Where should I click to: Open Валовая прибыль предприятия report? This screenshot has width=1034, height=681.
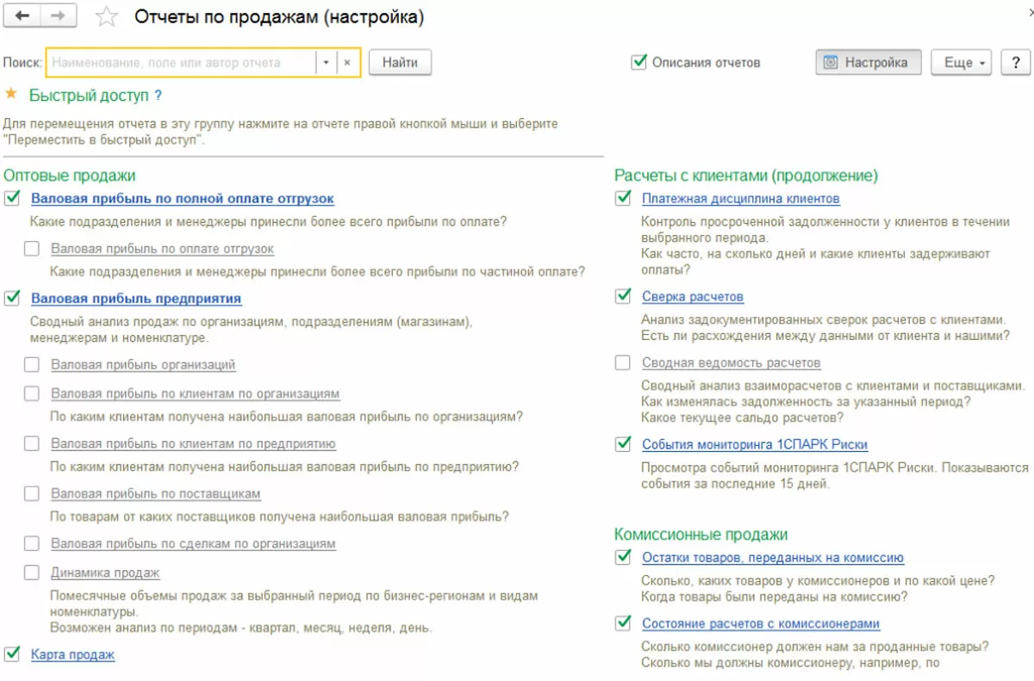pyautogui.click(x=136, y=299)
